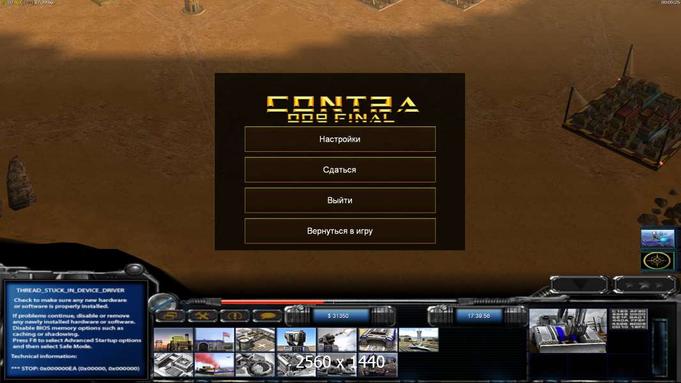This screenshot has width=681, height=383.
Task: Click the overlapping-windows command button
Action: pyautogui.click(x=170, y=316)
